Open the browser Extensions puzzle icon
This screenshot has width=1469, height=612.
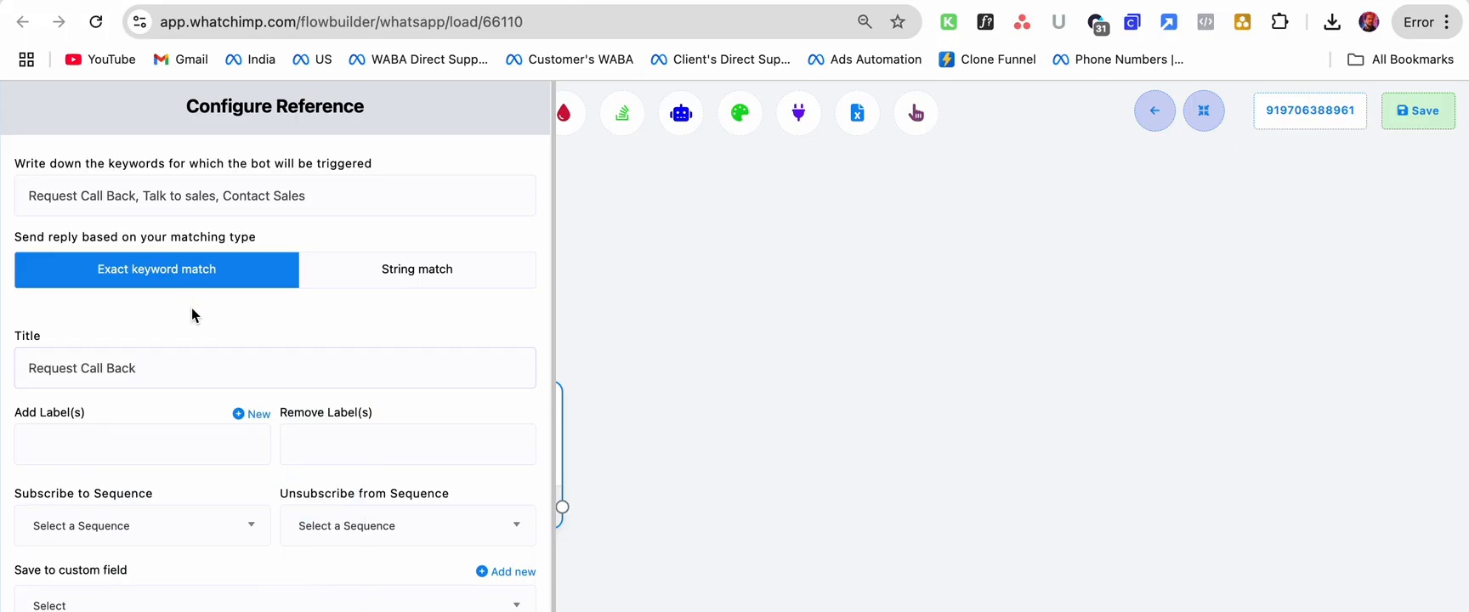pyautogui.click(x=1279, y=22)
